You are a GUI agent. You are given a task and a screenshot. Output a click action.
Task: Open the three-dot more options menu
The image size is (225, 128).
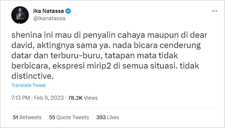coord(214,11)
